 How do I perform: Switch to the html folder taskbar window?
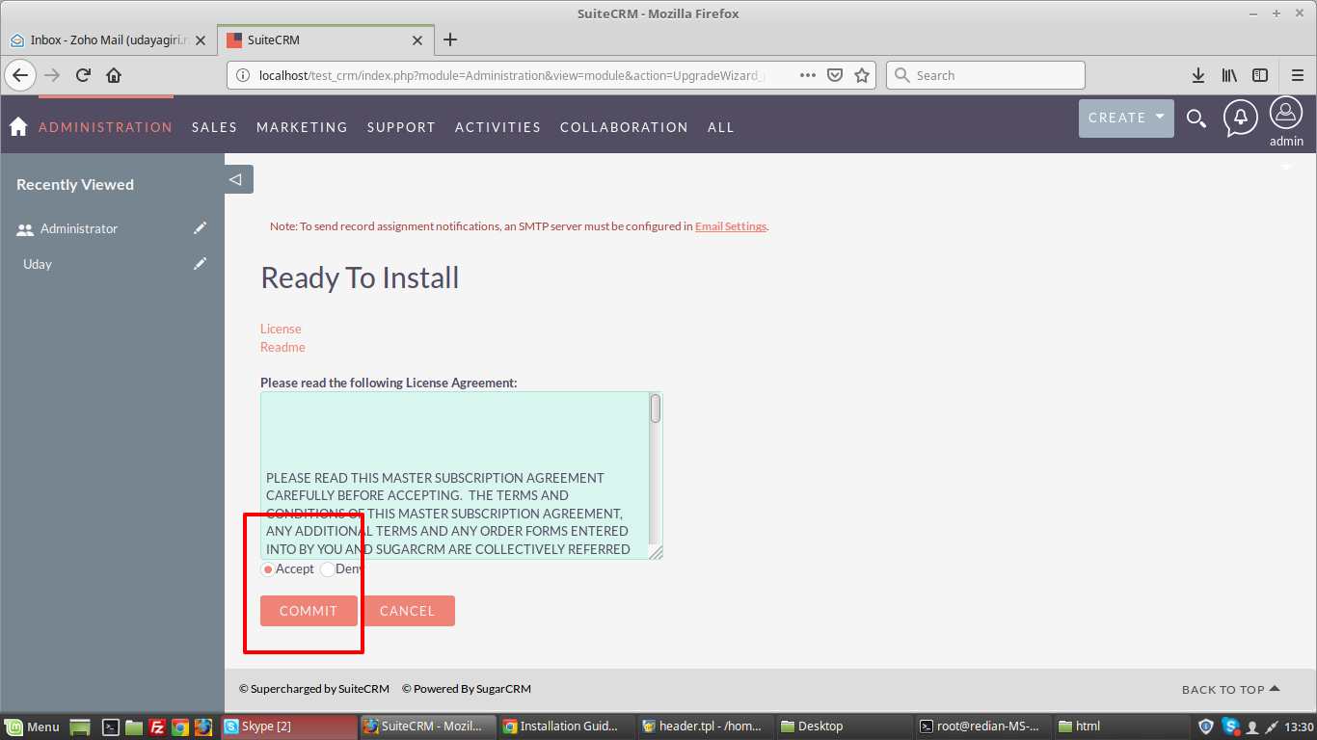click(x=1120, y=727)
